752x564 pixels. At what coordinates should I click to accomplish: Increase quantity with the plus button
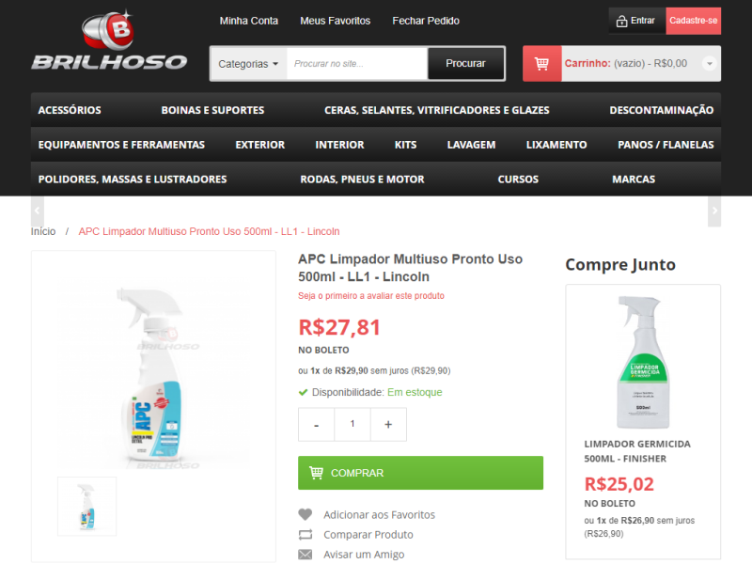pyautogui.click(x=388, y=425)
